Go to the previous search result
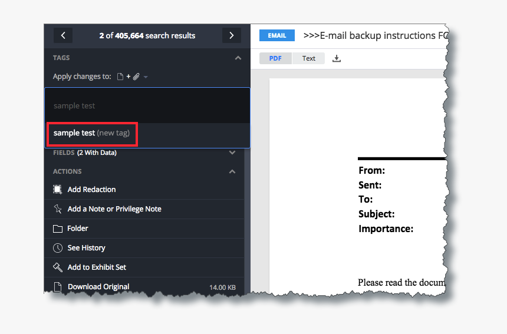Screen dimensions: 507x334 point(63,35)
